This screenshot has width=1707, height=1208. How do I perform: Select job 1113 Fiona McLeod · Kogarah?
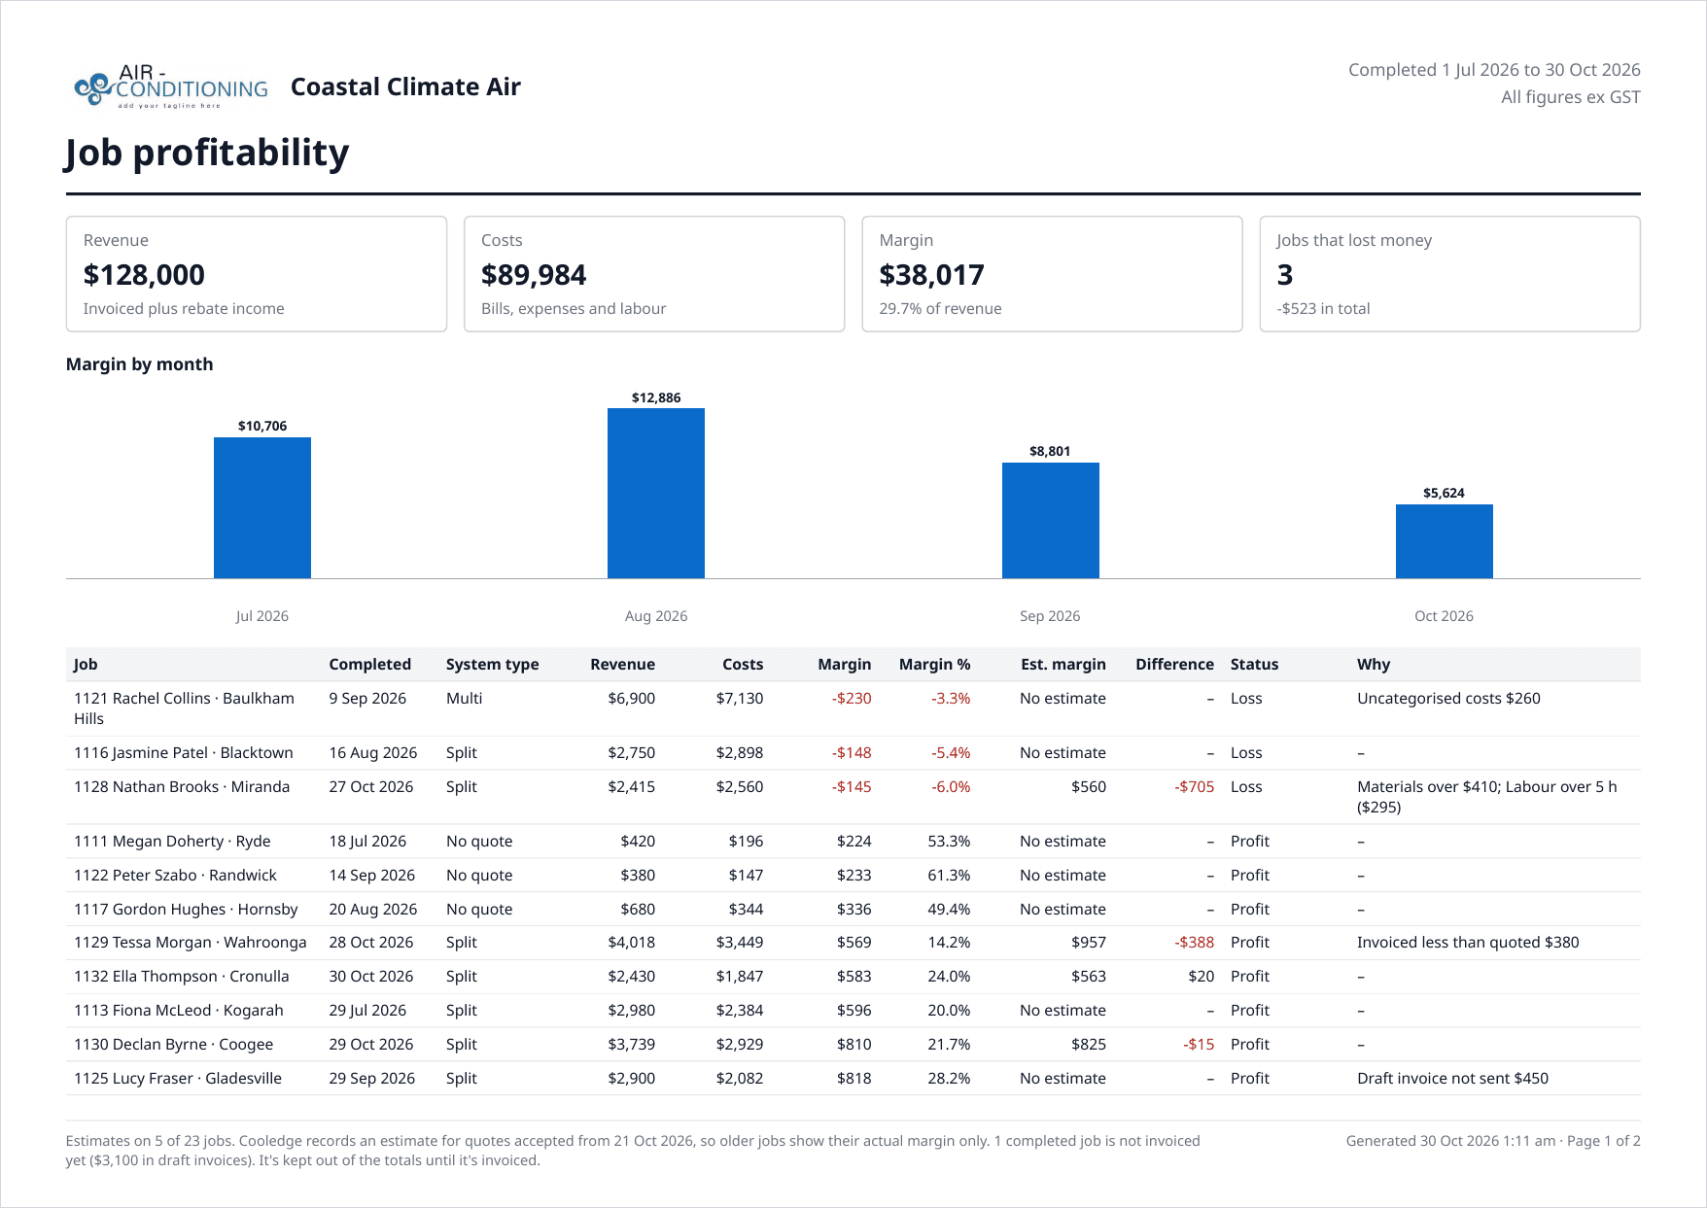tap(853, 1011)
